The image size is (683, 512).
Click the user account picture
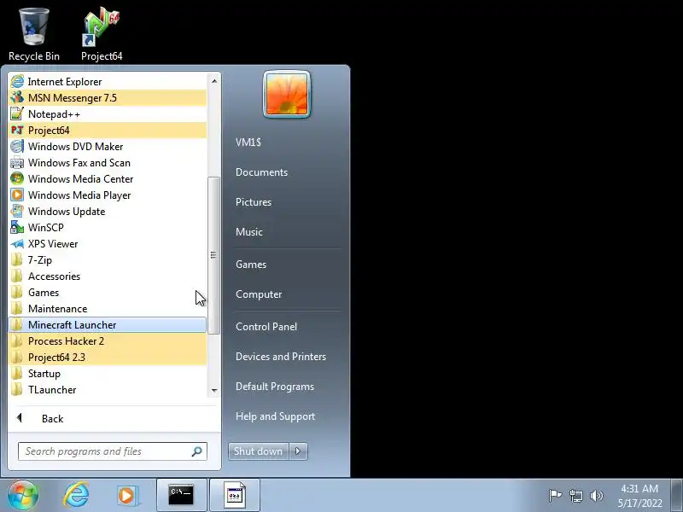tap(287, 95)
